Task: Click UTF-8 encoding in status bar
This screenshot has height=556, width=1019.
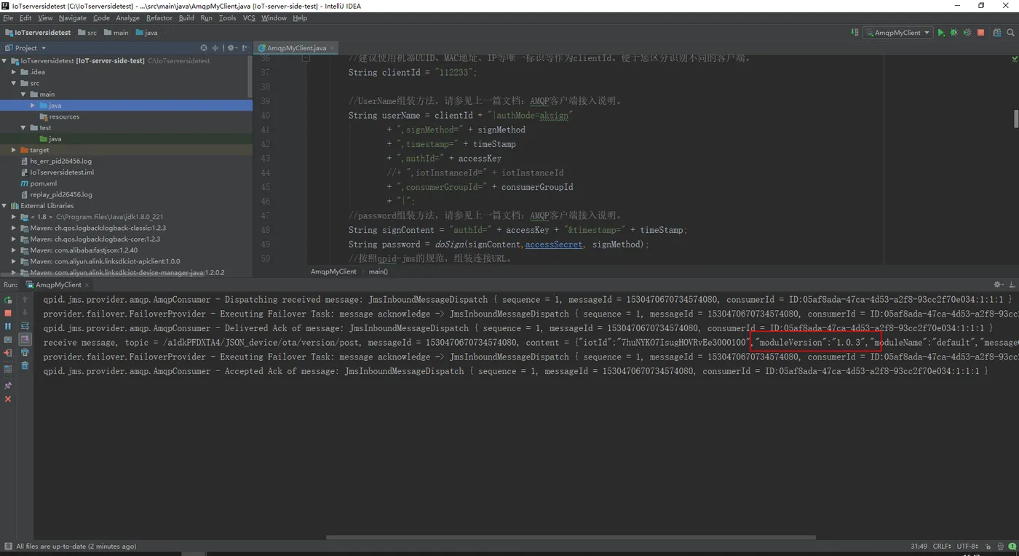Action: click(x=967, y=546)
